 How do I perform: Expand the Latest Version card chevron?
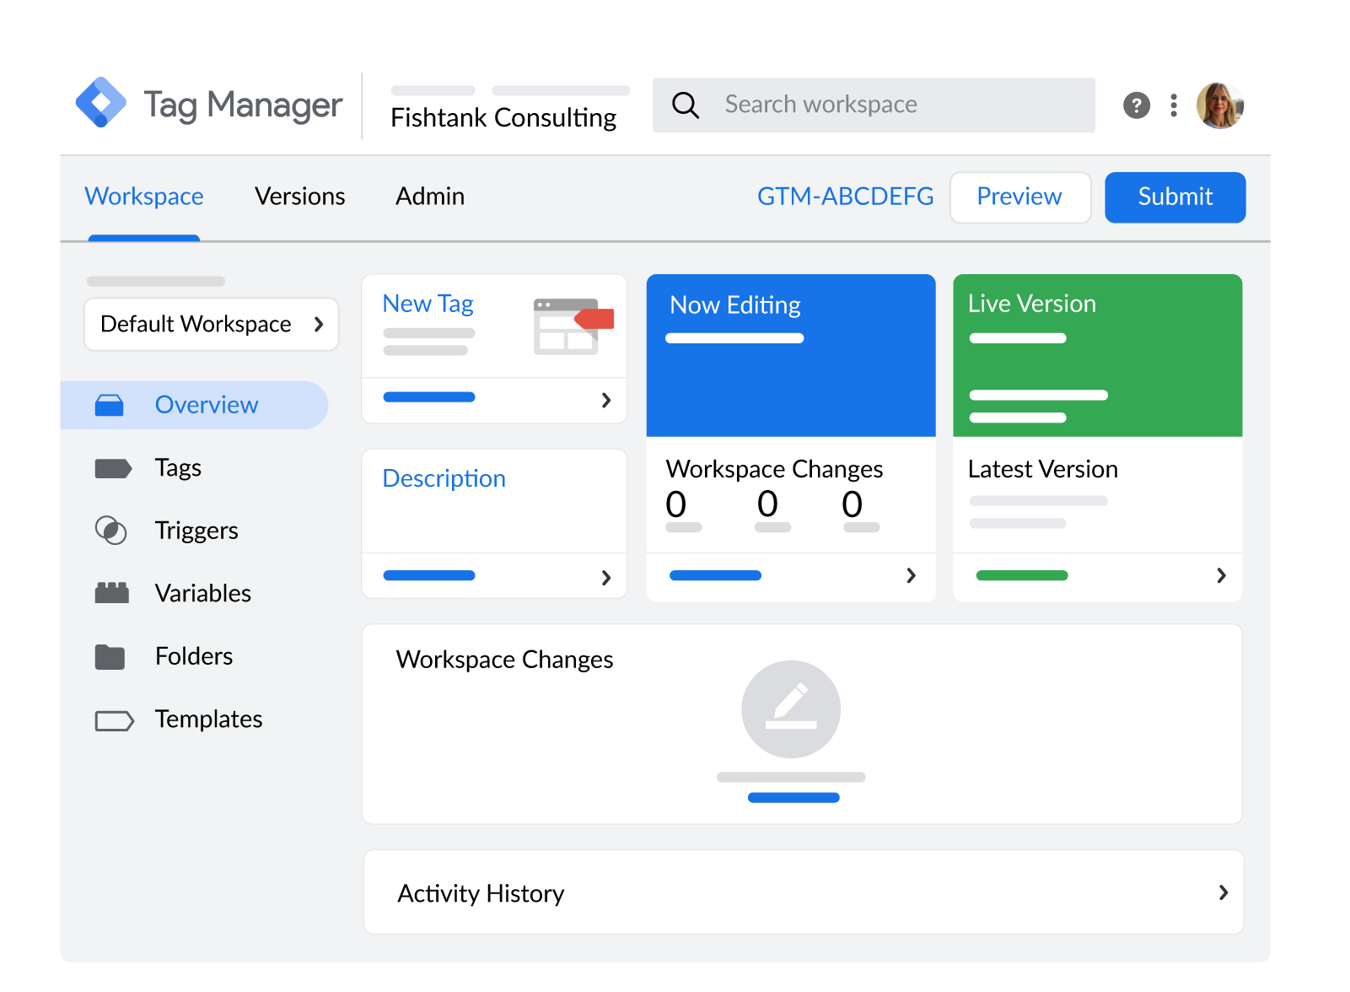pos(1220,576)
